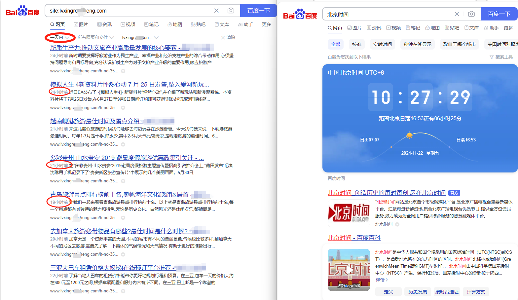The width and height of the screenshot is (518, 300).
Task: Select 文库 tab in left window
Action: click(222, 24)
